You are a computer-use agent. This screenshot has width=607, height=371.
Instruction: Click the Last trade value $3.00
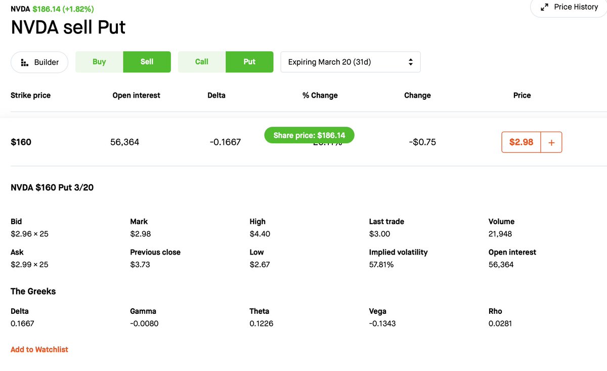[x=379, y=234]
